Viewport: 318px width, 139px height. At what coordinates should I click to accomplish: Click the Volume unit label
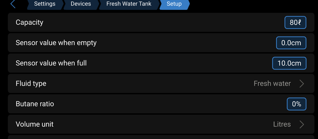click(35, 124)
